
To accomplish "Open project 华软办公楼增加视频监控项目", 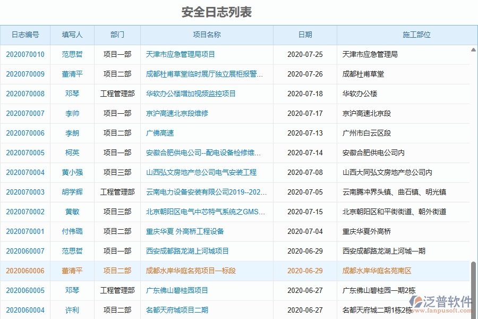I will coord(191,94).
